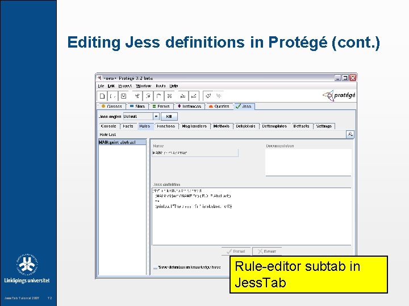Expand the Jess engine dropdown arrow
Image resolution: width=409 pixels, height=306 pixels.
(156, 116)
